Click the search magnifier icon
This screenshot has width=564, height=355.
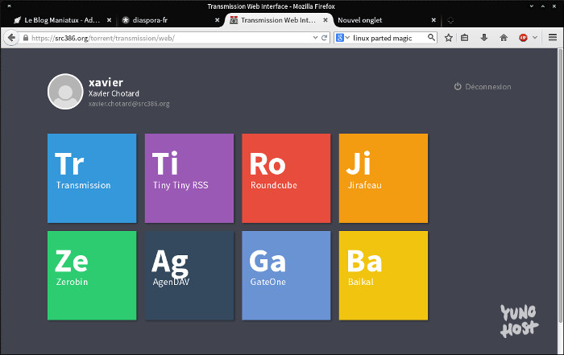pos(431,37)
